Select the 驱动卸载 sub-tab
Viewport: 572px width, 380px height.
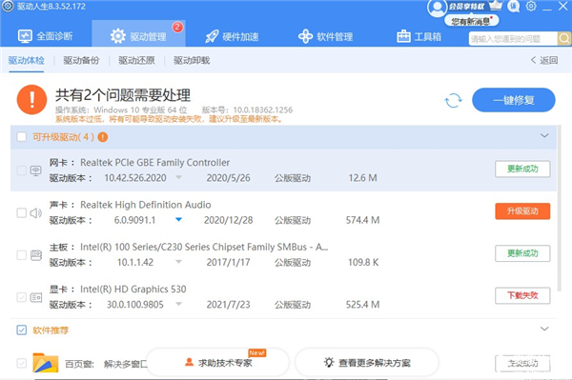pos(192,61)
